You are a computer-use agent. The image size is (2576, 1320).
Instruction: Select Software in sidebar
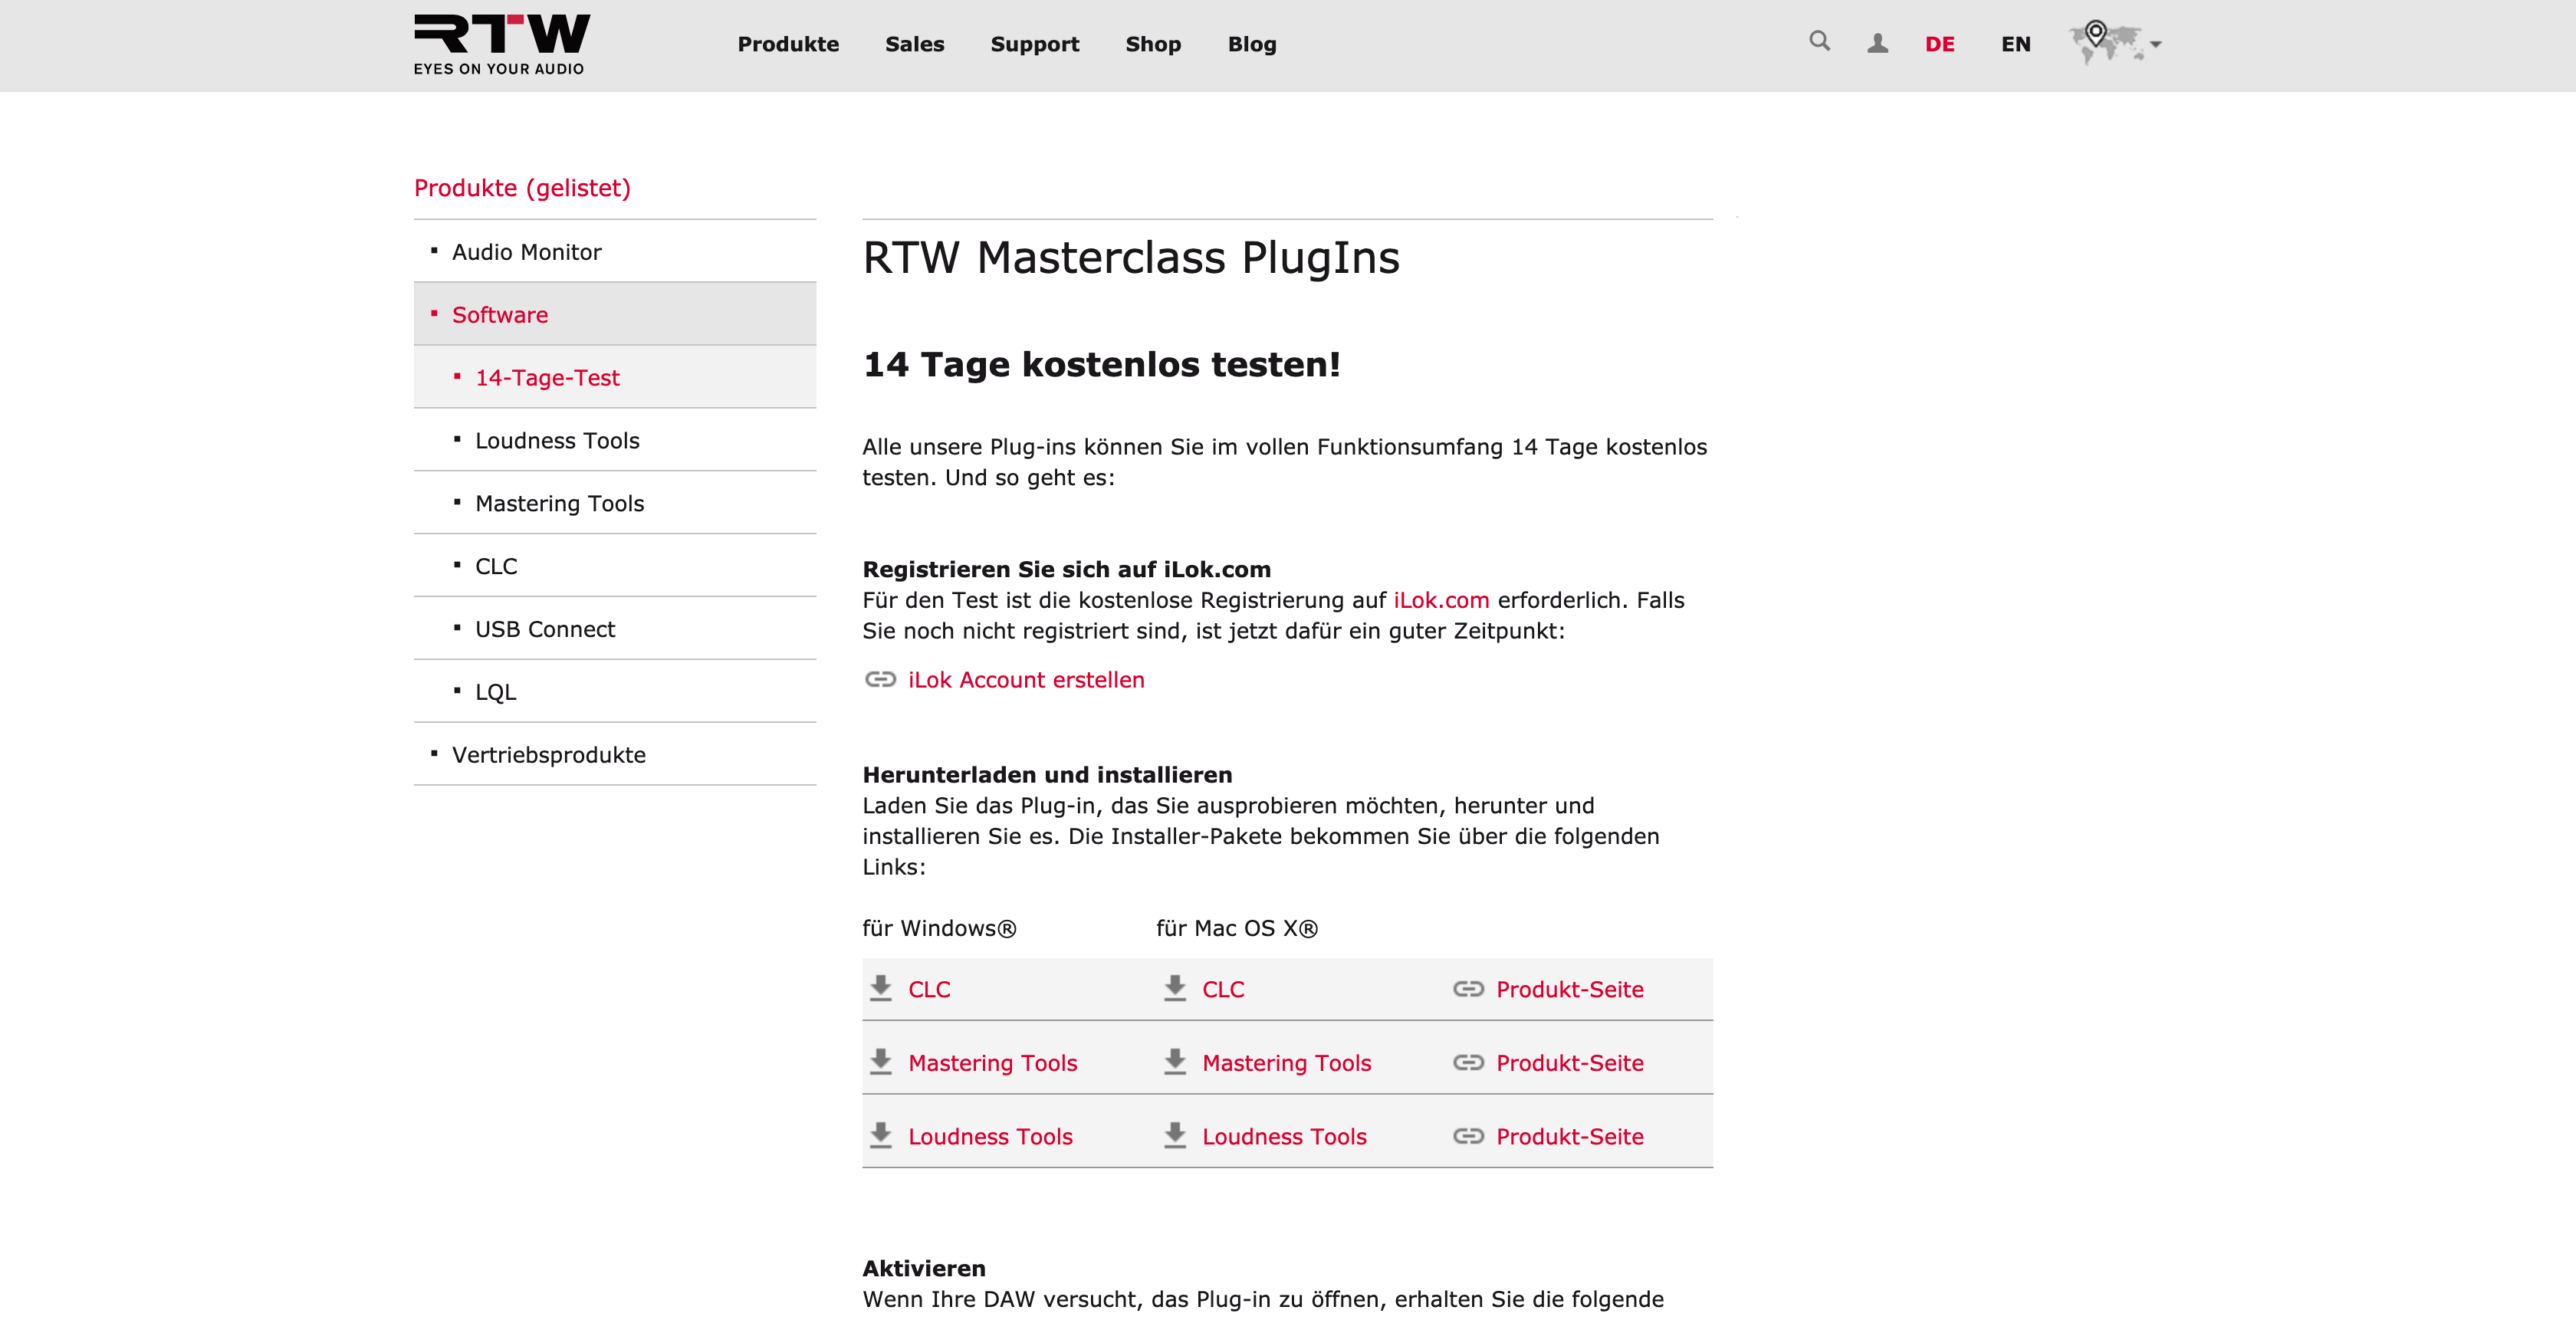pyautogui.click(x=615, y=314)
